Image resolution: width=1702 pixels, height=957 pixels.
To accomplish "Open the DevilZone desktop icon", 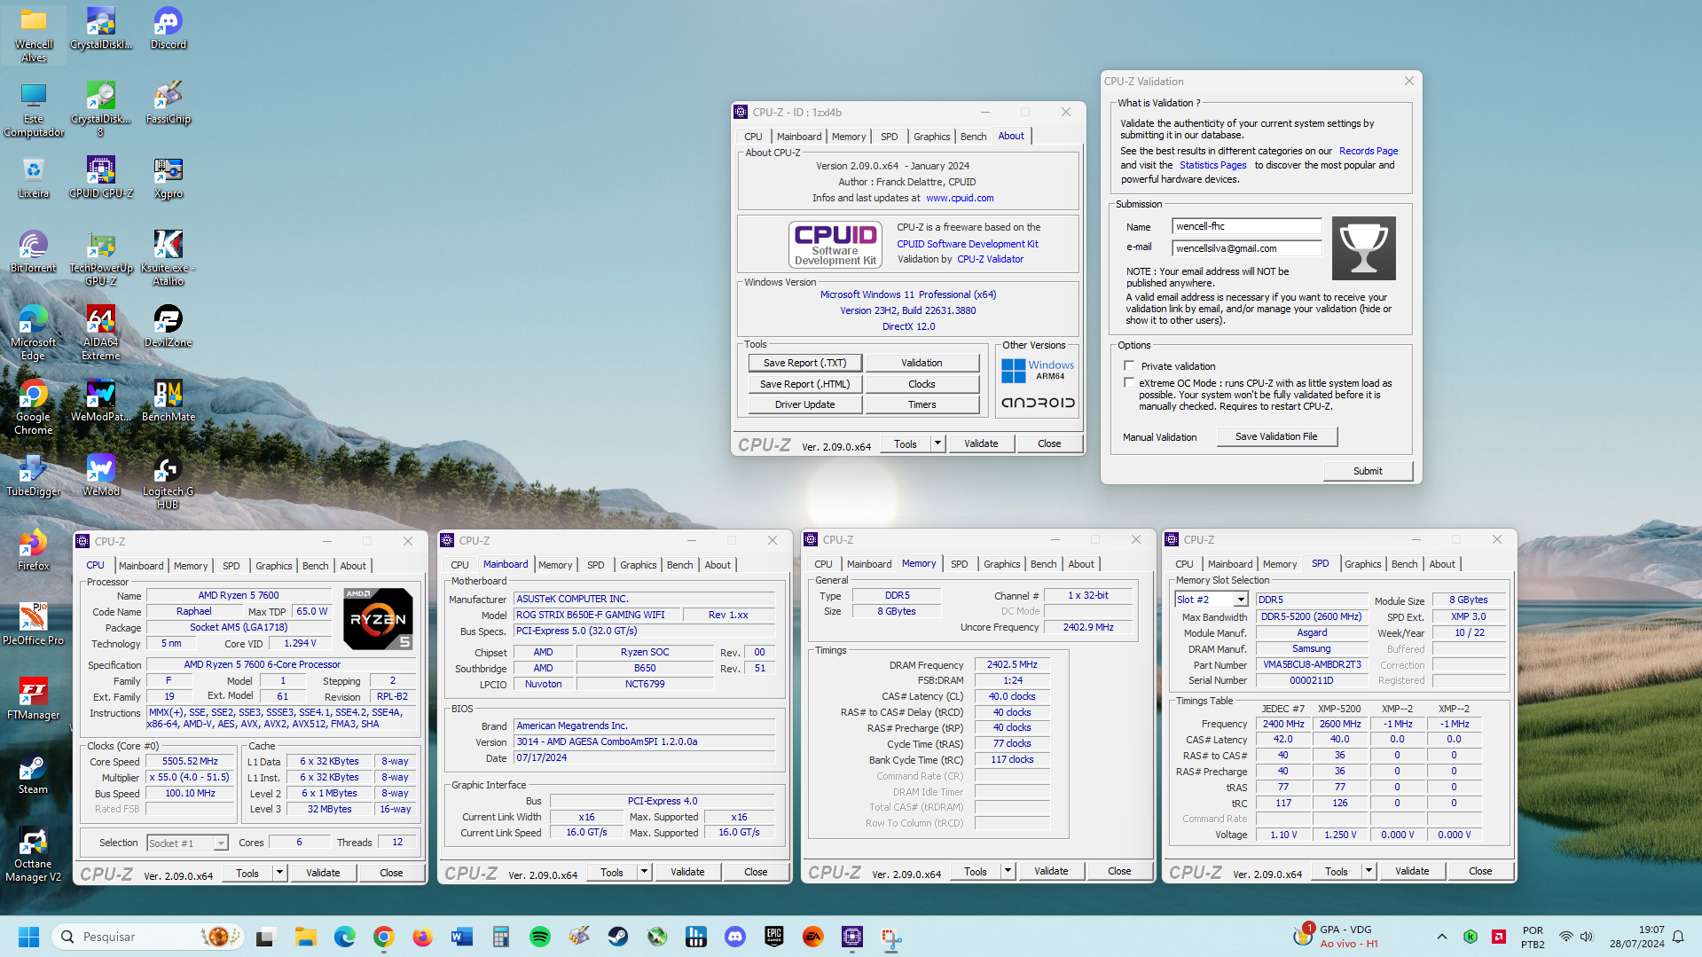I will tap(169, 326).
